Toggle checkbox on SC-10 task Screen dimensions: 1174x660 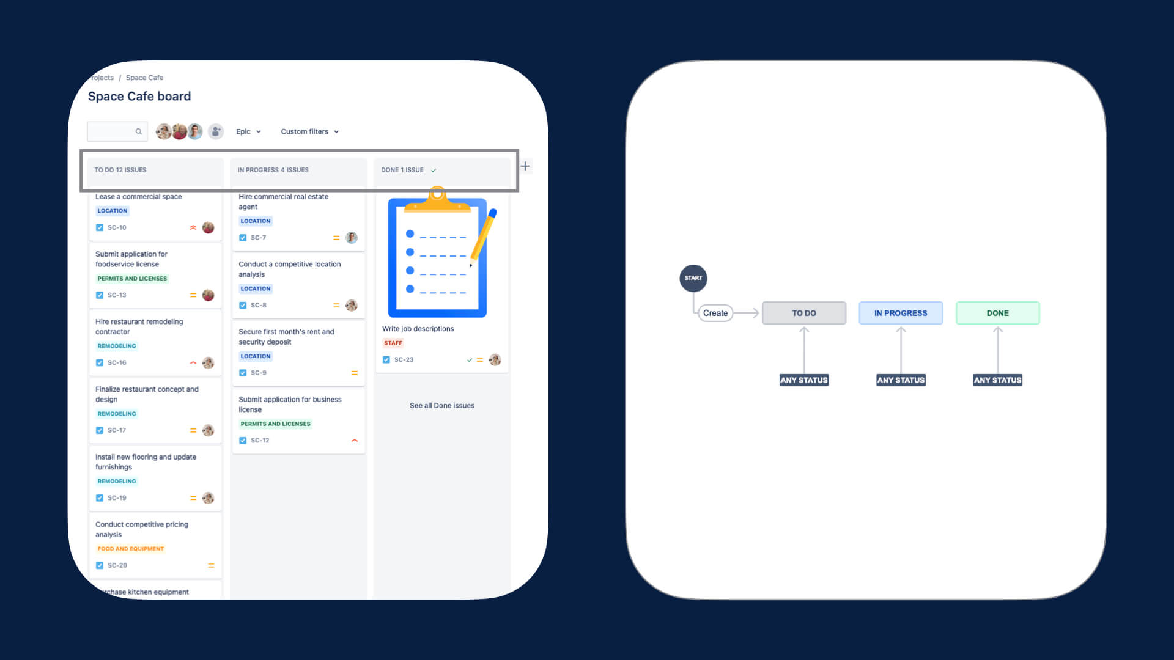coord(99,227)
